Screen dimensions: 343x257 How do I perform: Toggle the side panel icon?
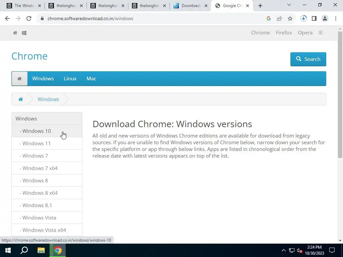(314, 19)
